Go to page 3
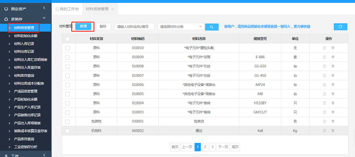 coord(212,147)
